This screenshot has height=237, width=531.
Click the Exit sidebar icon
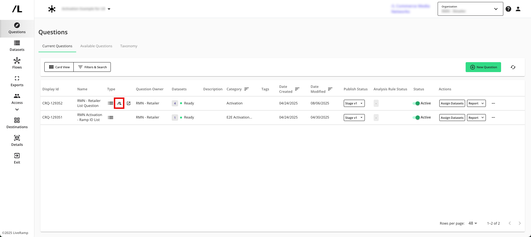tap(17, 159)
